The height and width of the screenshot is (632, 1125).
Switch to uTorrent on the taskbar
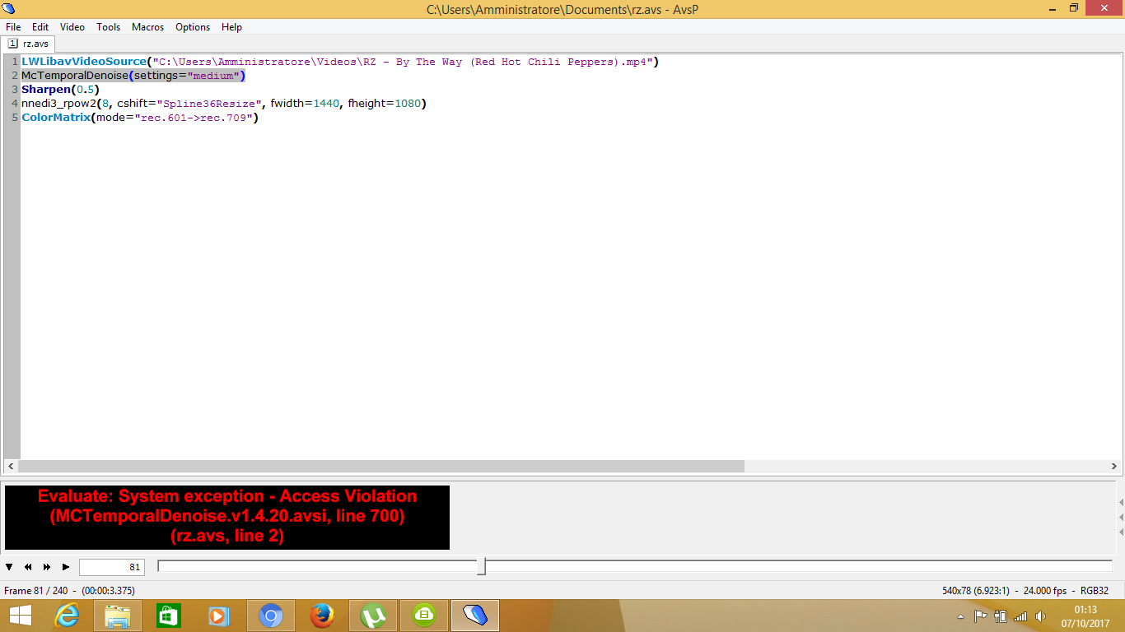pos(373,616)
